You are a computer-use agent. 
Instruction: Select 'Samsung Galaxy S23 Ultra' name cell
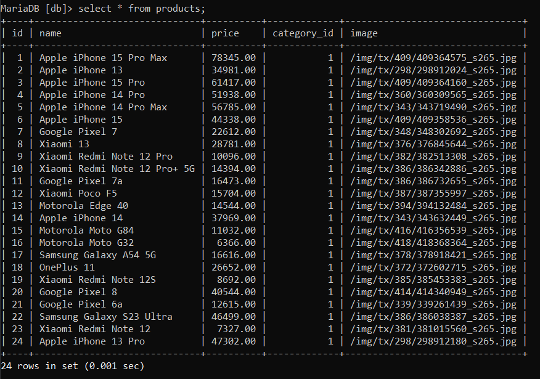[x=106, y=317]
